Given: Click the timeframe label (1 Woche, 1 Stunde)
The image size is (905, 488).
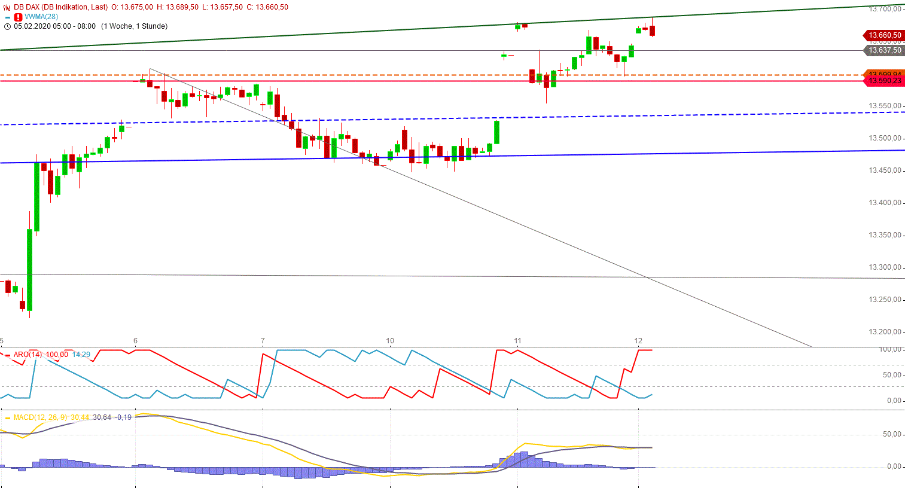Looking at the screenshot, I should point(135,26).
